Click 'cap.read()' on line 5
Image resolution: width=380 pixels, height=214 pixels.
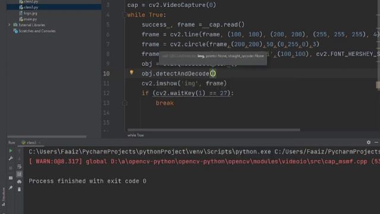tap(227, 25)
